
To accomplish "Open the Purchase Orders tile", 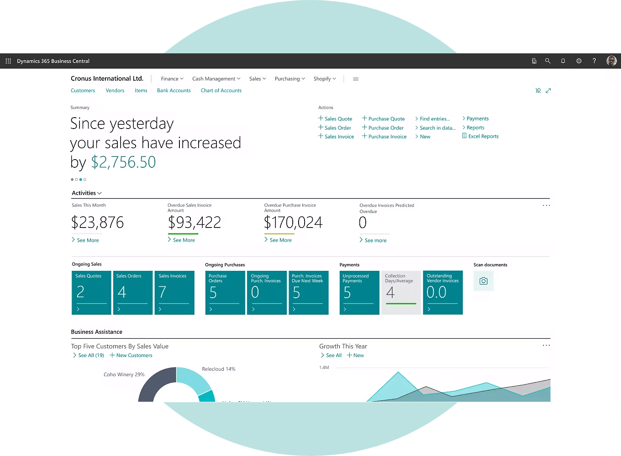I will 226,293.
